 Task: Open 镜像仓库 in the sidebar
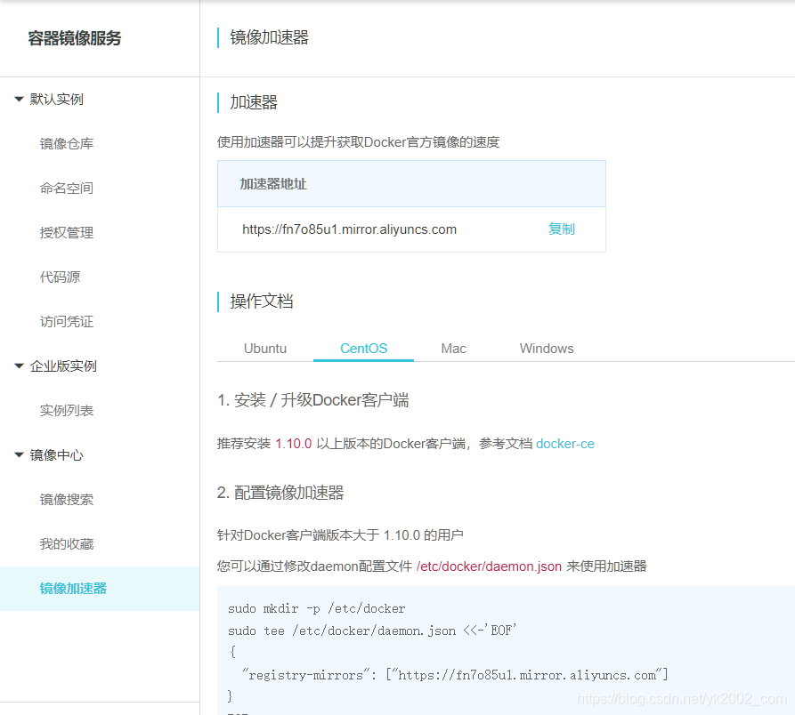[66, 143]
